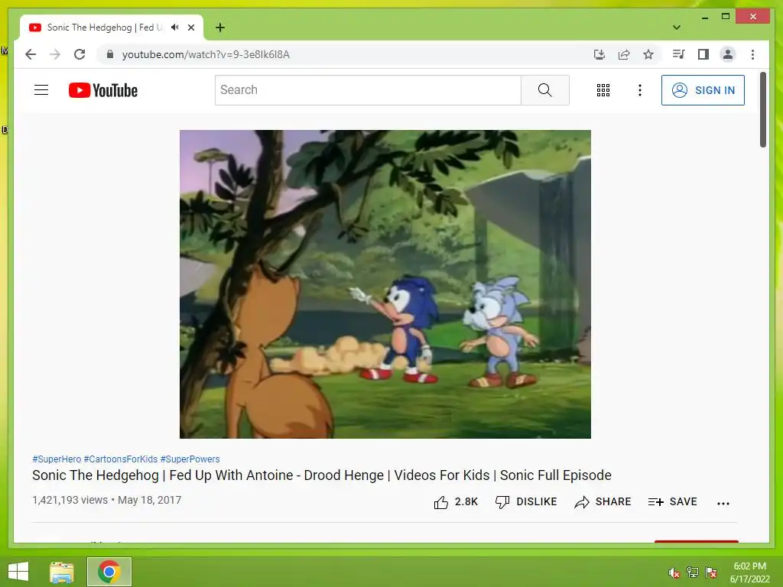Close the Sonic The Hedgehog tab
The height and width of the screenshot is (587, 783).
pyautogui.click(x=190, y=28)
